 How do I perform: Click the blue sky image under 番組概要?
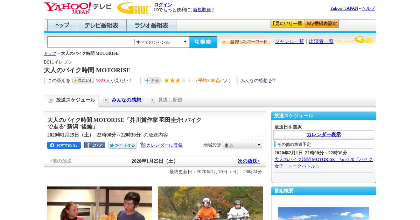coord(324,213)
